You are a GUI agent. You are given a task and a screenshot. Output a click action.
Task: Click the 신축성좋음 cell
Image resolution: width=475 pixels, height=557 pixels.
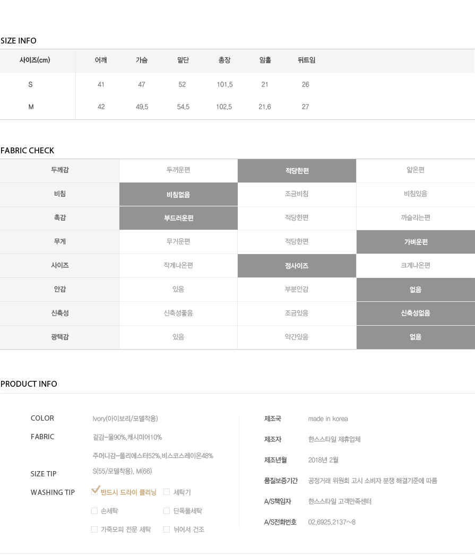178,313
